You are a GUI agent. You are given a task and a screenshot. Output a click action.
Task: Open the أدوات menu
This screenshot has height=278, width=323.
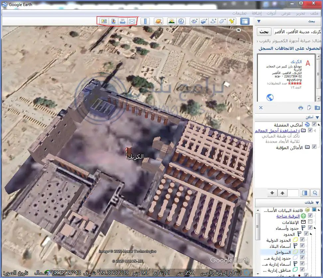pyautogui.click(x=271, y=13)
